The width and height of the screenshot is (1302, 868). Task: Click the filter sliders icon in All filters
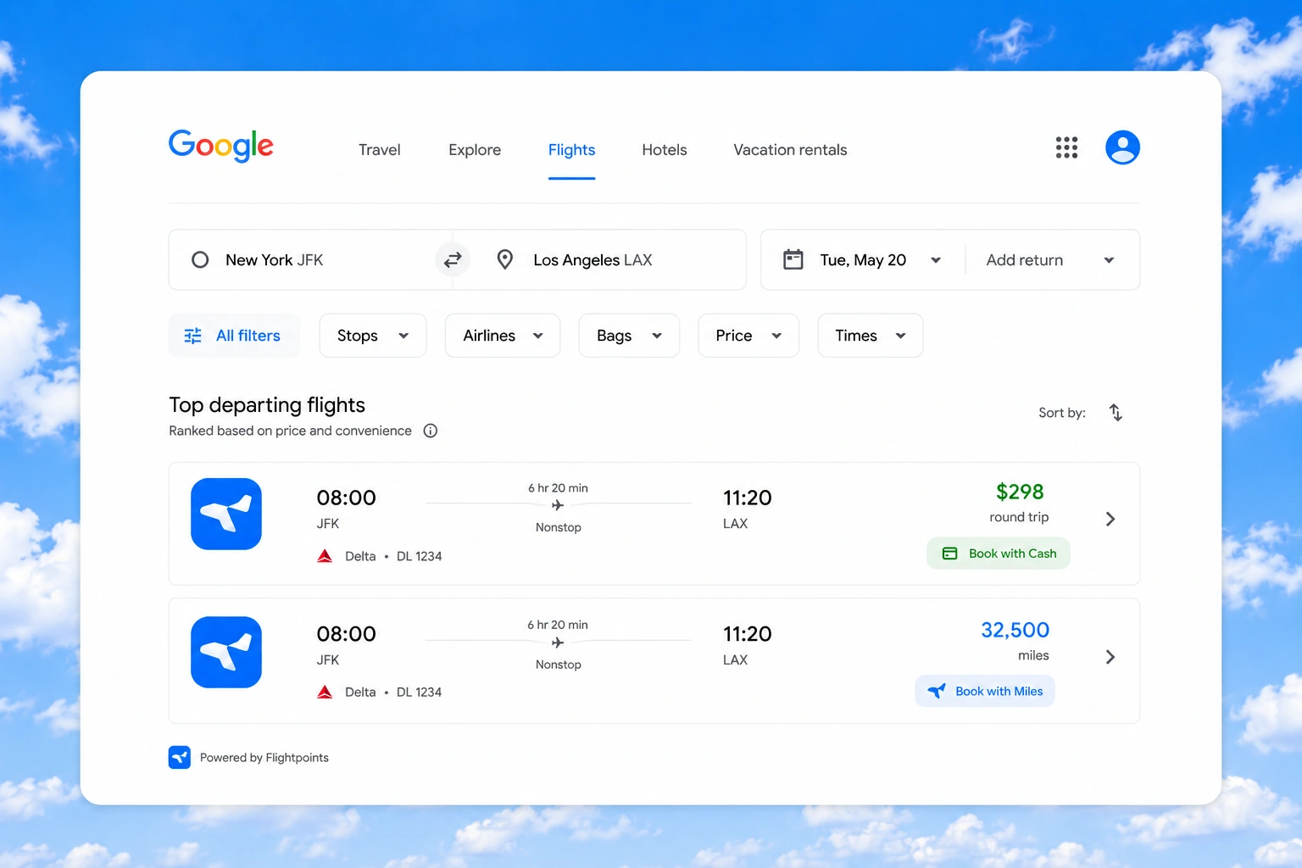193,336
